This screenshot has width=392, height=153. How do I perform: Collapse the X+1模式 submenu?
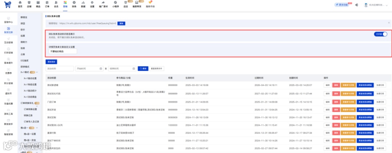[x=37, y=72]
